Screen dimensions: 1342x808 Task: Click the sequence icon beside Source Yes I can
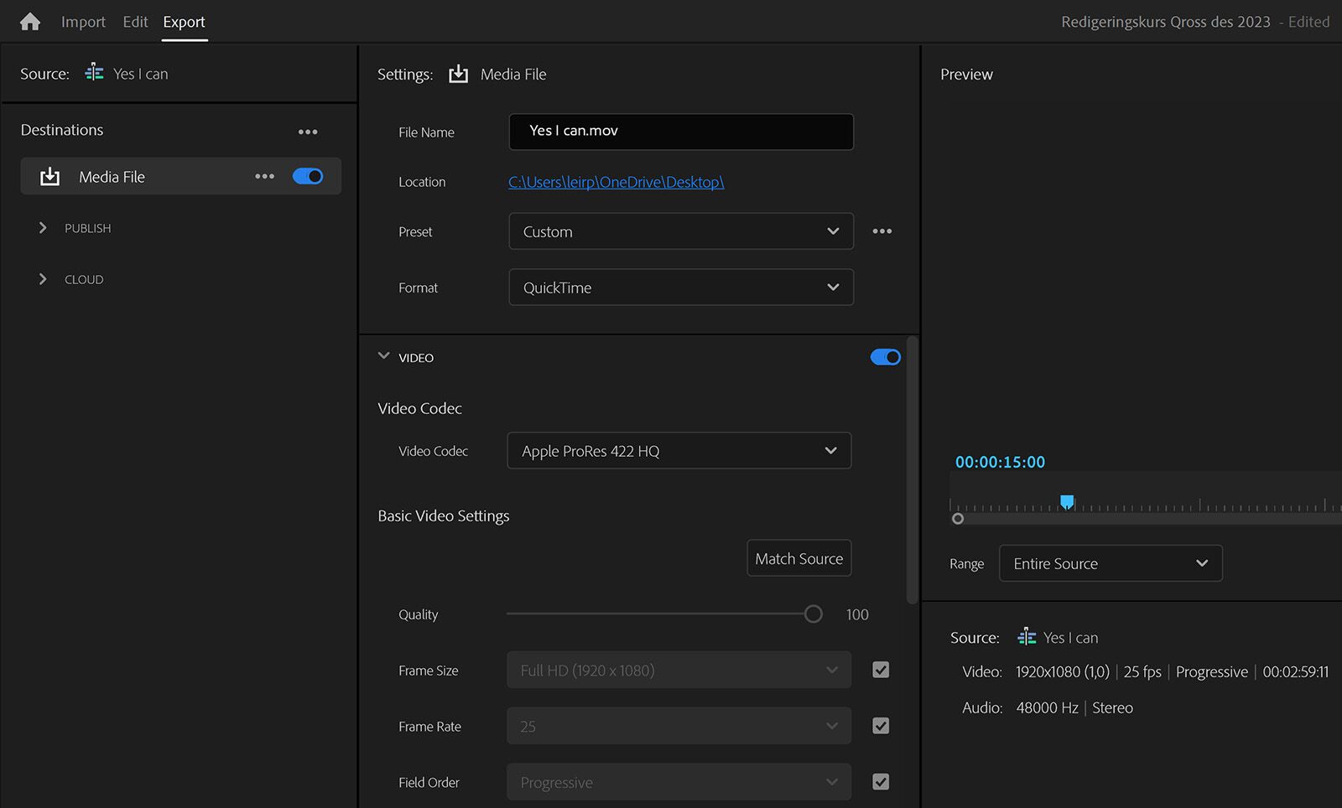94,73
